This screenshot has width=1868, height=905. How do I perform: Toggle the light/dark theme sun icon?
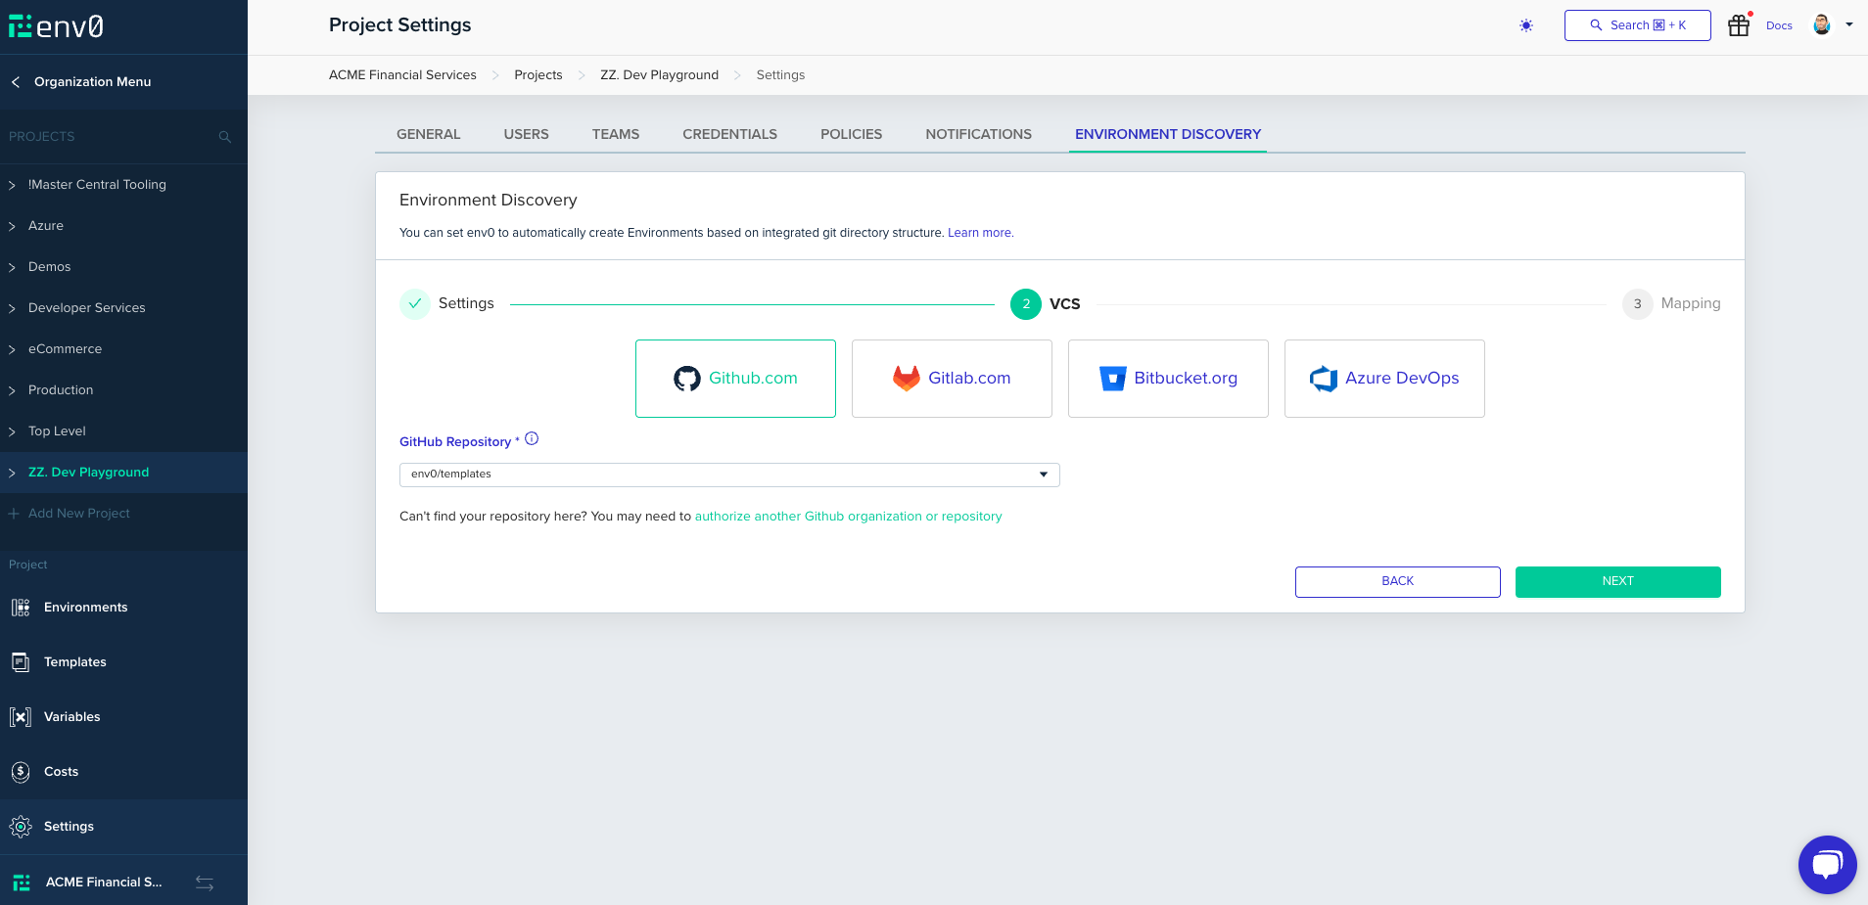point(1526,25)
